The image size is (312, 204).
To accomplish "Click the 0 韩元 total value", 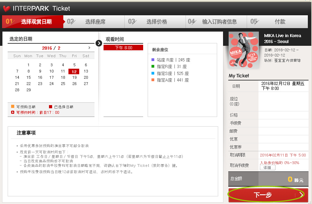I will coord(295,180).
